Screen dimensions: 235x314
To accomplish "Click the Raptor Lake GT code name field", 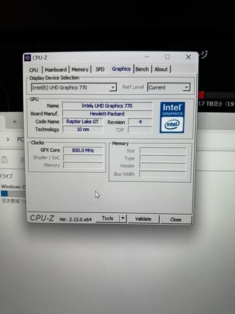I will click(83, 121).
